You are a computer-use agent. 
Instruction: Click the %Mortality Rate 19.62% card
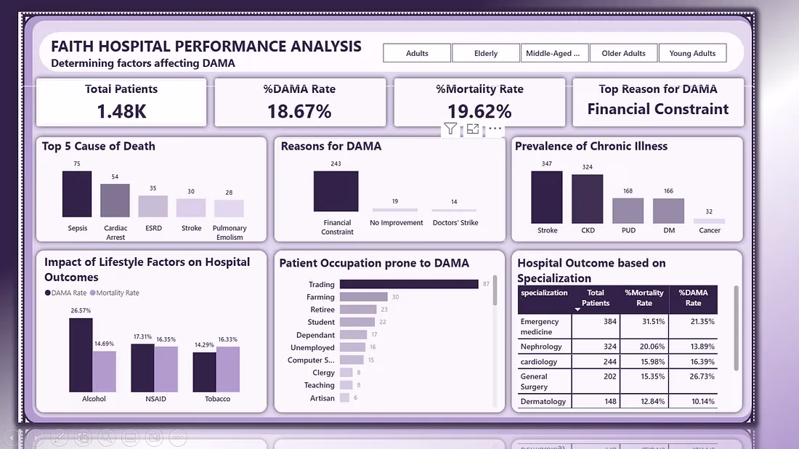coord(479,102)
